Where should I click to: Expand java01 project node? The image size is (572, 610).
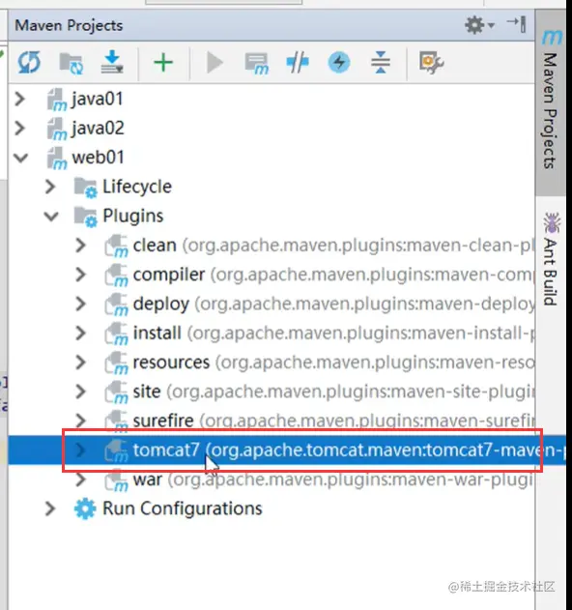(x=19, y=99)
